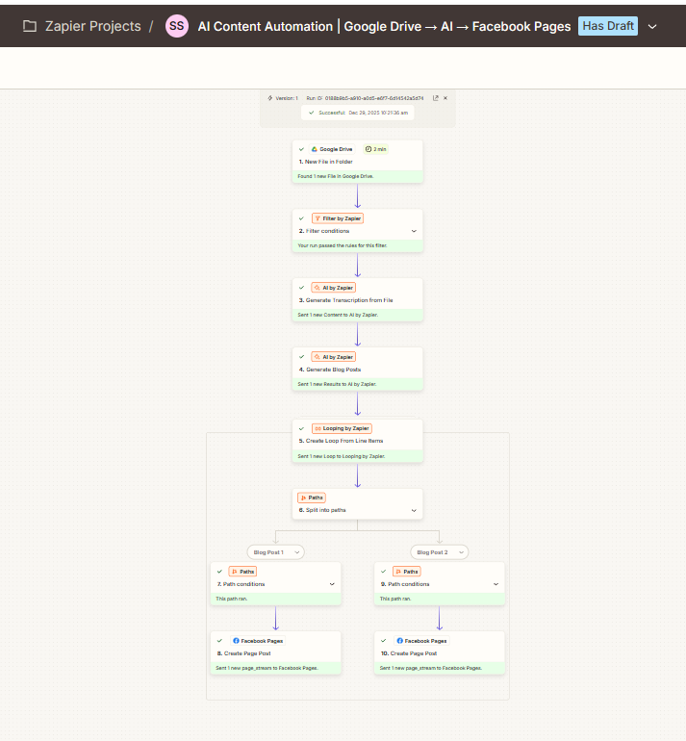Click 'Sent 1 new Results to AI' status
This screenshot has width=686, height=741.
(358, 384)
